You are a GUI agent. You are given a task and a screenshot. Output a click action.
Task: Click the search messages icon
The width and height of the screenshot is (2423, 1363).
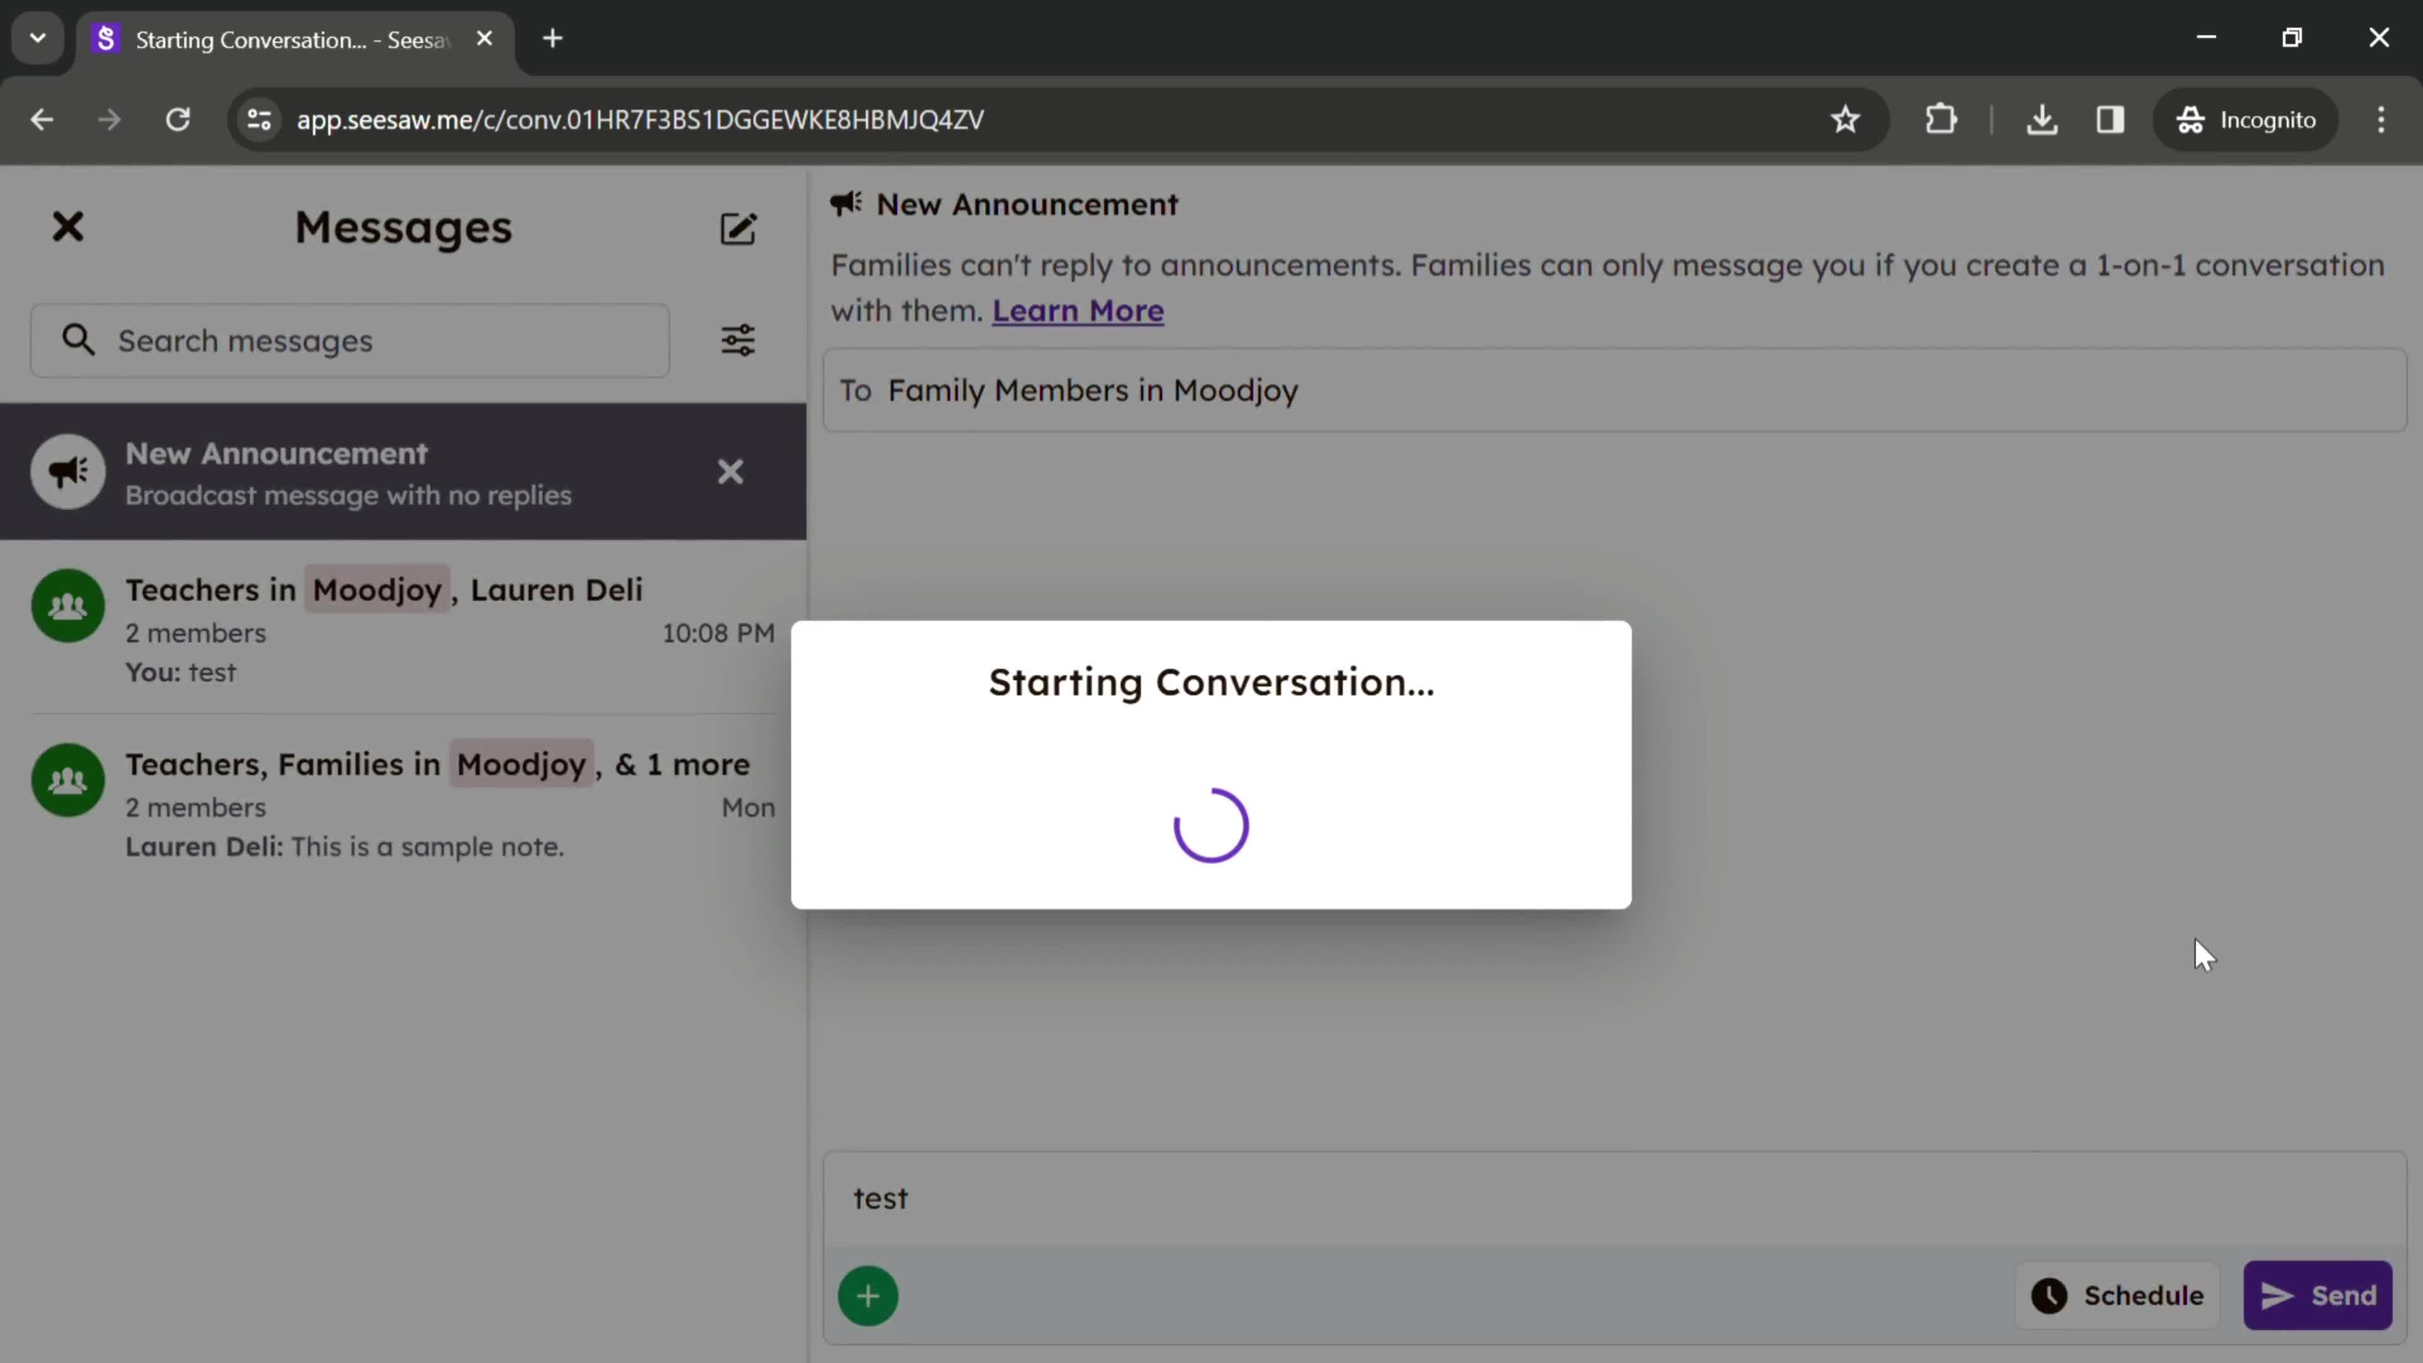click(78, 339)
